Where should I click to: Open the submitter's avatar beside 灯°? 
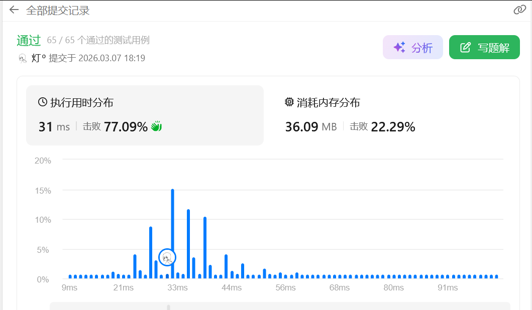tap(23, 58)
